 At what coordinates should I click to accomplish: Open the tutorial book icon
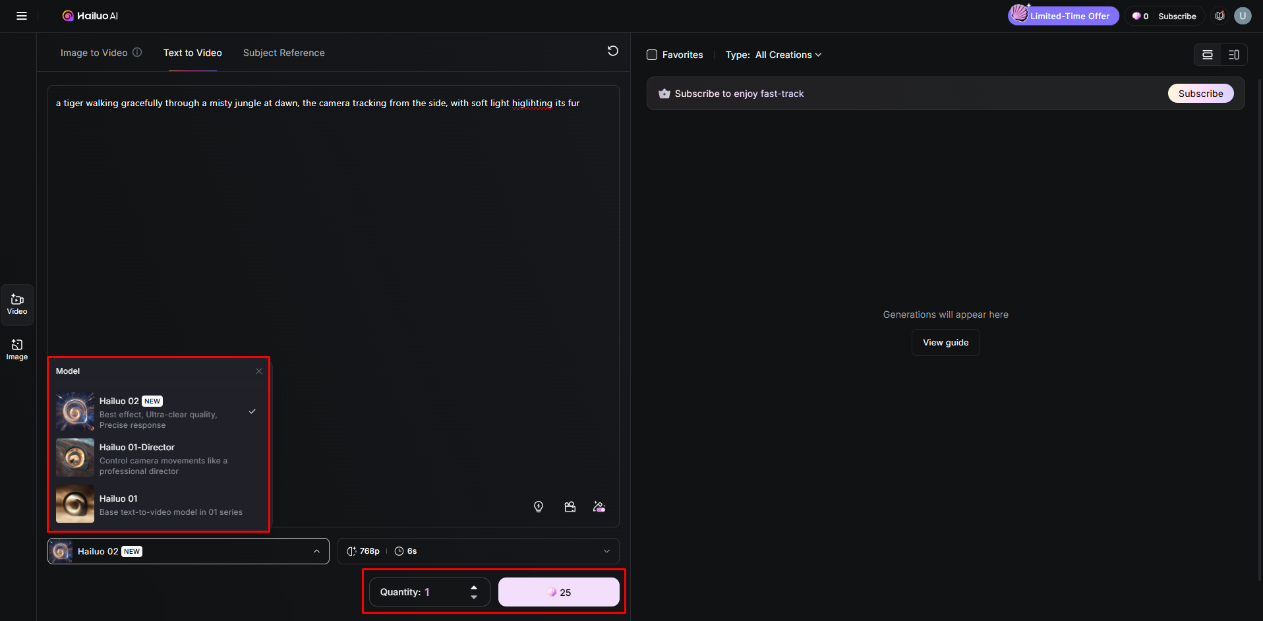1220,16
